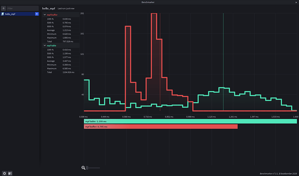299x176 pixels.
Task: Select mpf table Total value 1104.926 ms
Action: (x=68, y=72)
